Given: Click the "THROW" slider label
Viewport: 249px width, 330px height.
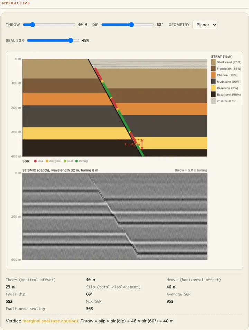Looking at the screenshot, I should (x=13, y=25).
